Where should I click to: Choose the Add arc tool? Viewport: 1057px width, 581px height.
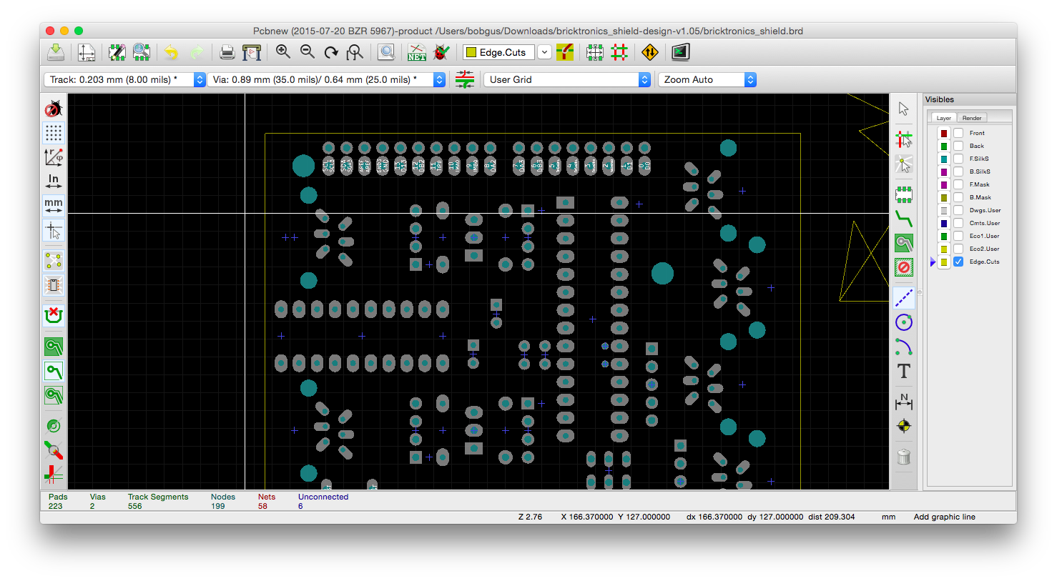[904, 347]
